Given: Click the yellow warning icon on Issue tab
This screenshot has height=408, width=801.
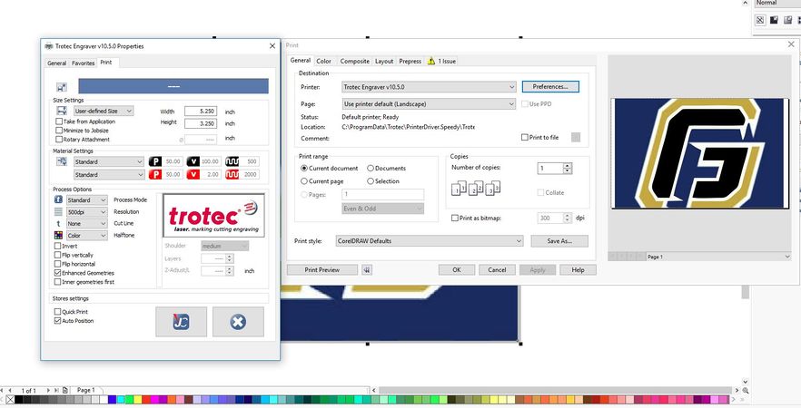Looking at the screenshot, I should pyautogui.click(x=431, y=61).
